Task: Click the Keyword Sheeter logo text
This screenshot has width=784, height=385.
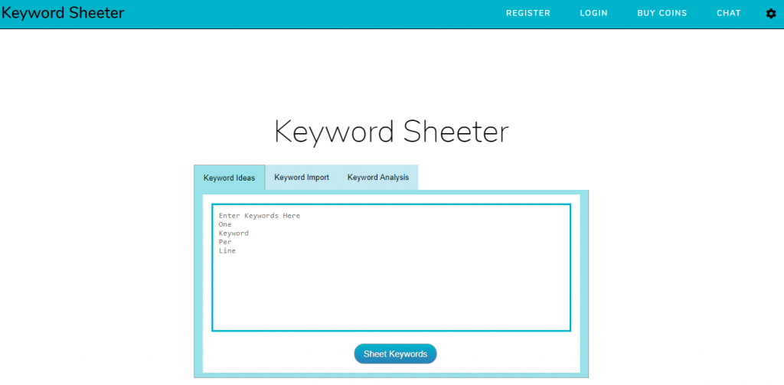Action: [63, 13]
